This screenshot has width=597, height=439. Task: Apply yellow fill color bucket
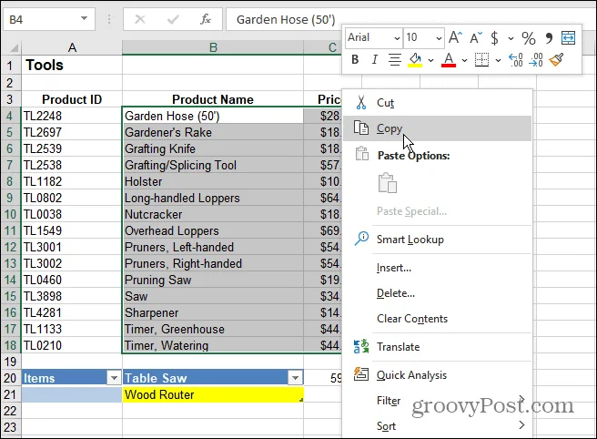(415, 60)
